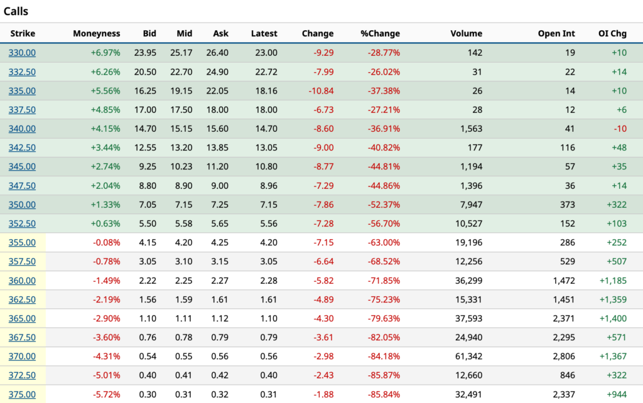
Task: Open the 375.00 strike link
Action: [22, 394]
